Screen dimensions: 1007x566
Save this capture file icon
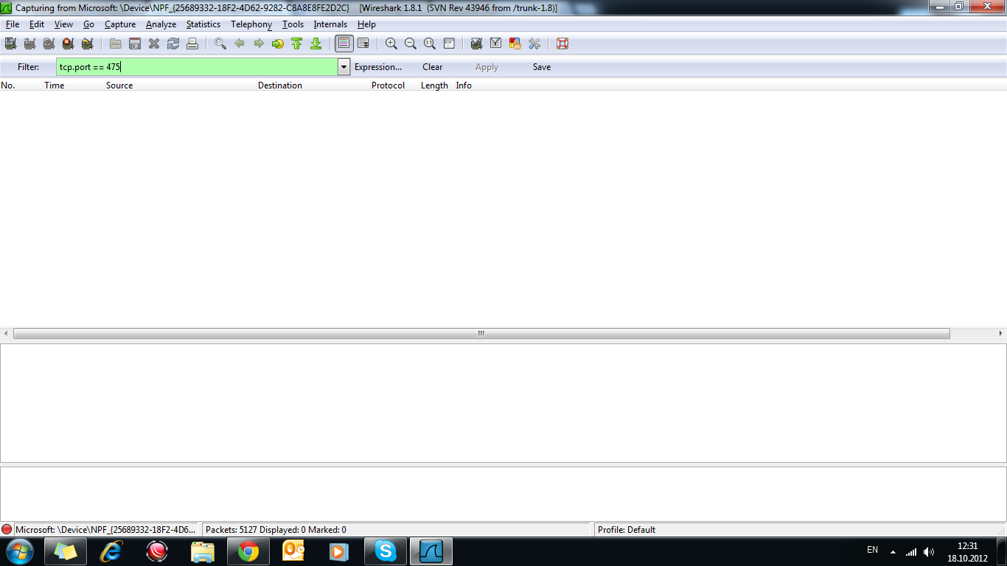tap(135, 43)
